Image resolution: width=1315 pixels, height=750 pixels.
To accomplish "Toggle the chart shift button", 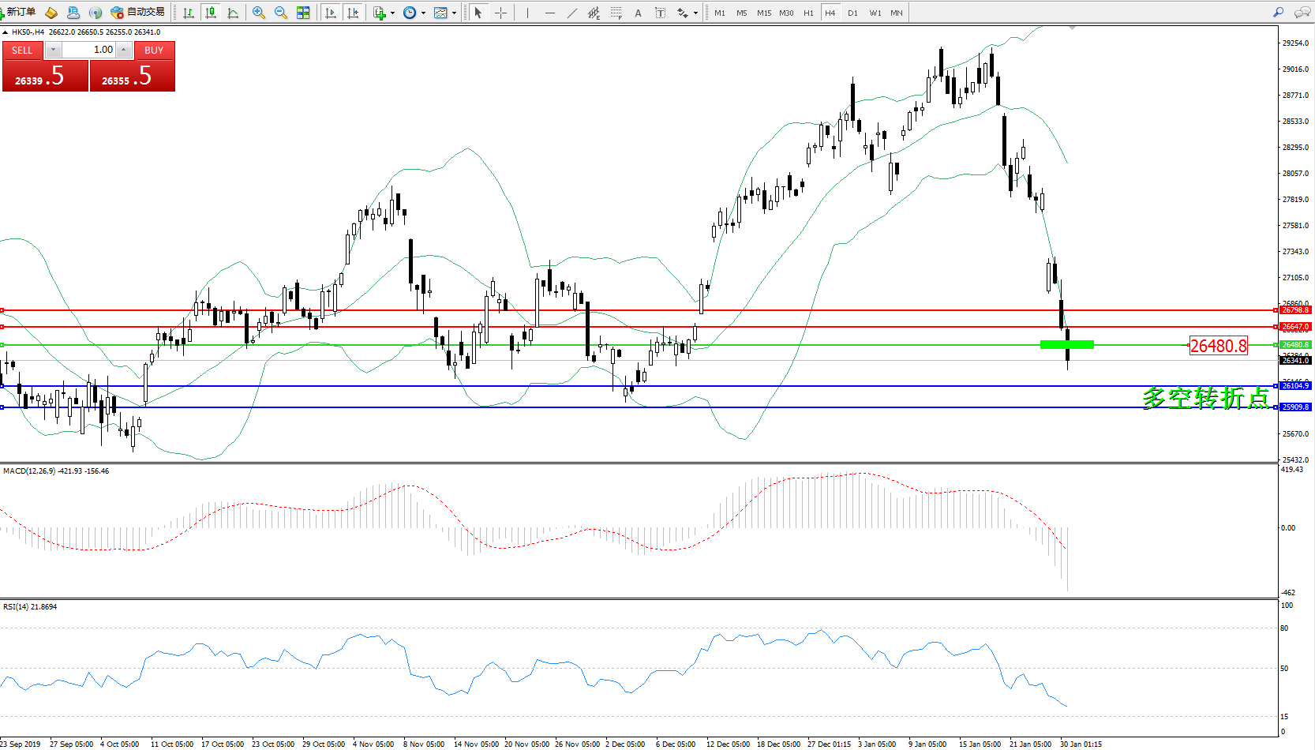I will click(353, 13).
